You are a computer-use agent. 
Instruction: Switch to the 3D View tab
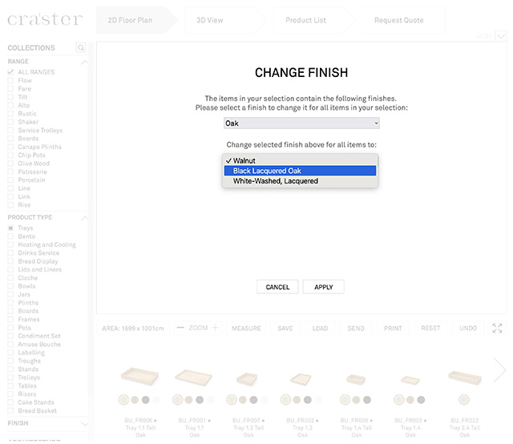(210, 20)
